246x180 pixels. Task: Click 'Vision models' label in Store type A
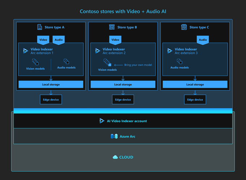coord(35,69)
